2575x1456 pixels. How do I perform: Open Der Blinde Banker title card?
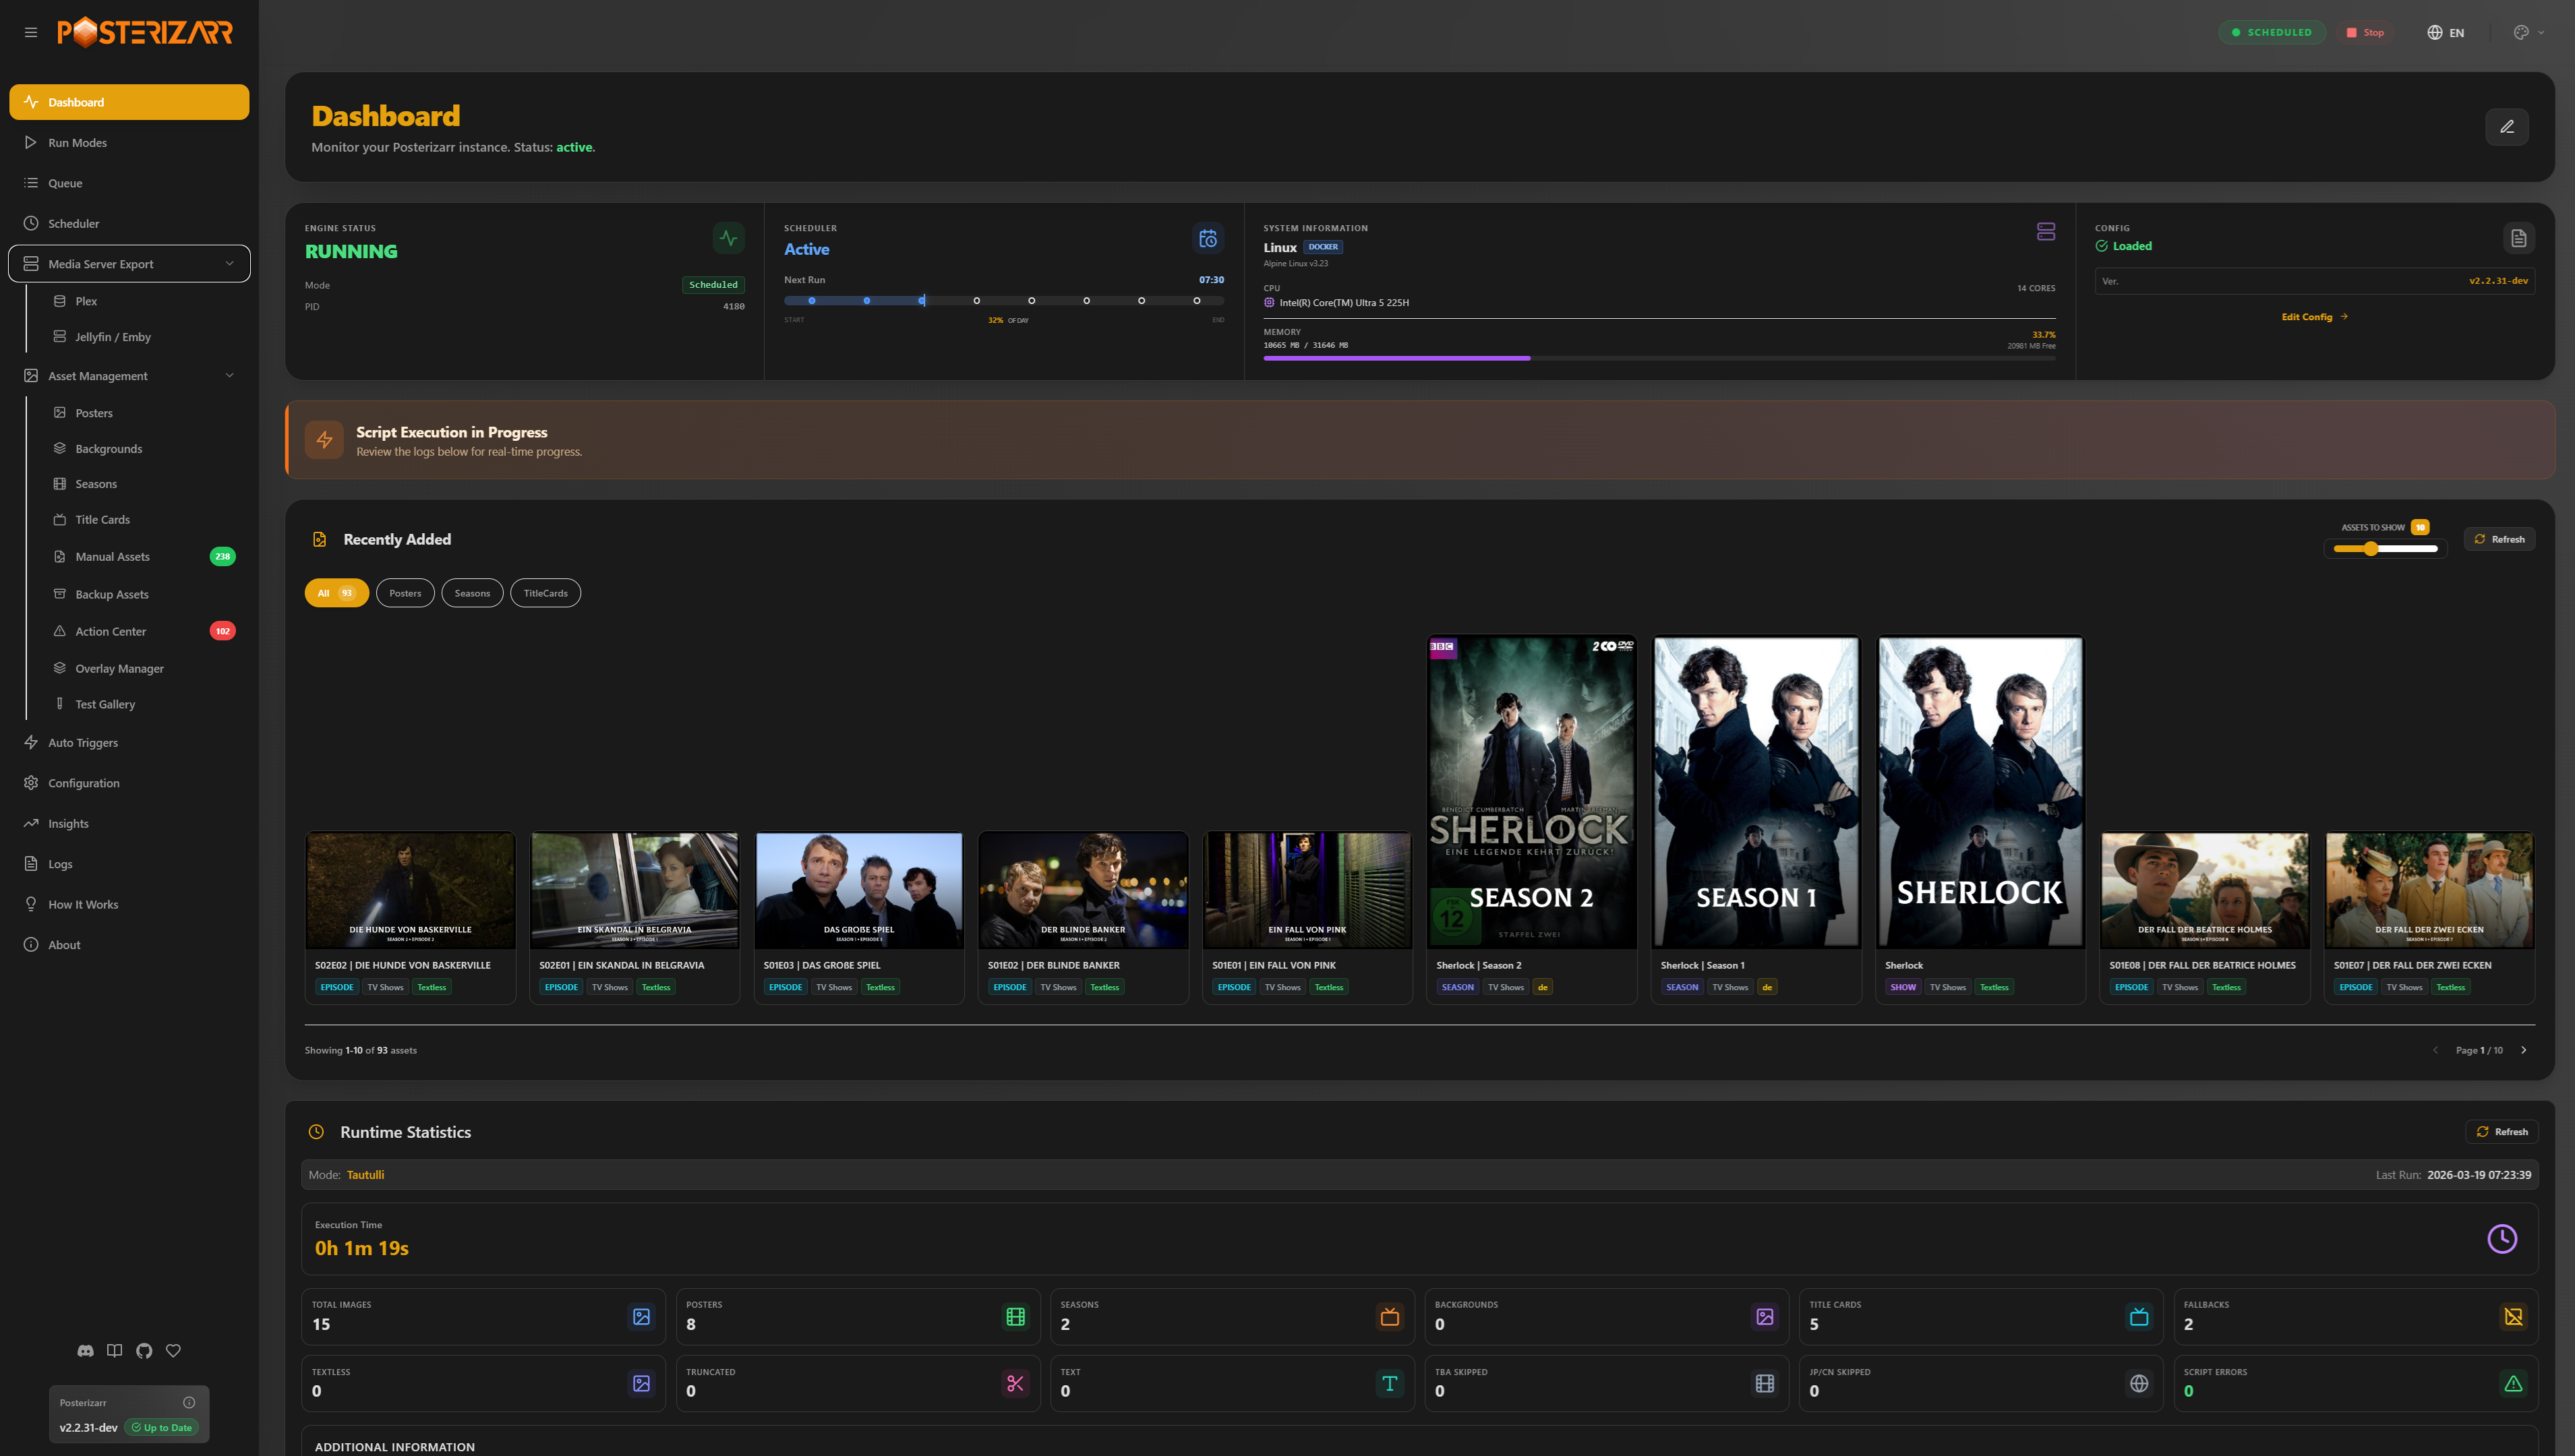pos(1083,891)
